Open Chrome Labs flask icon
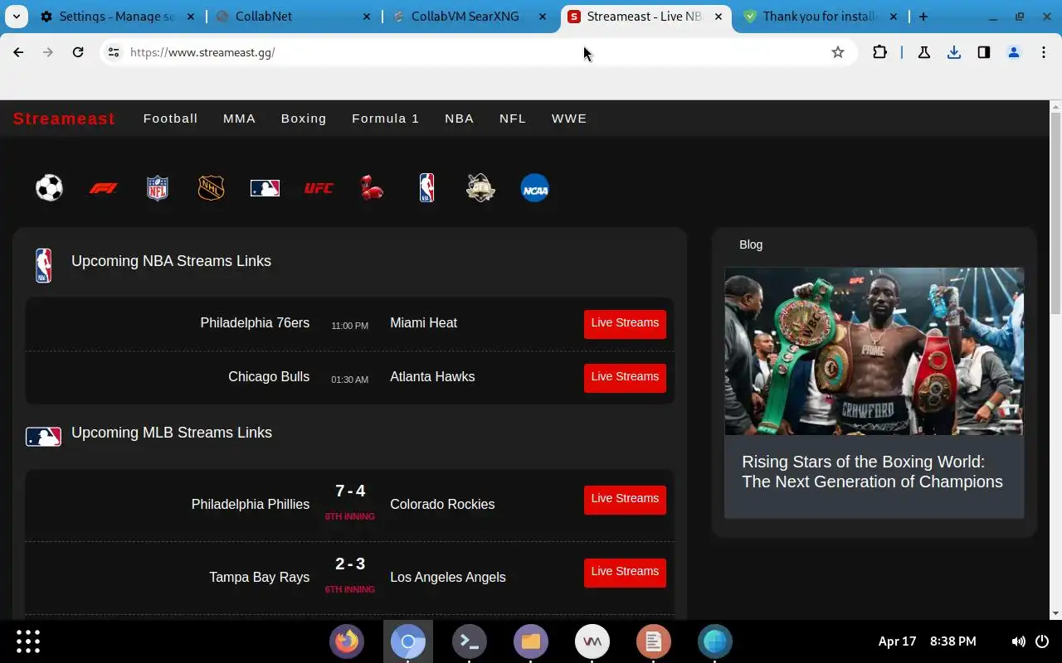 (x=923, y=52)
